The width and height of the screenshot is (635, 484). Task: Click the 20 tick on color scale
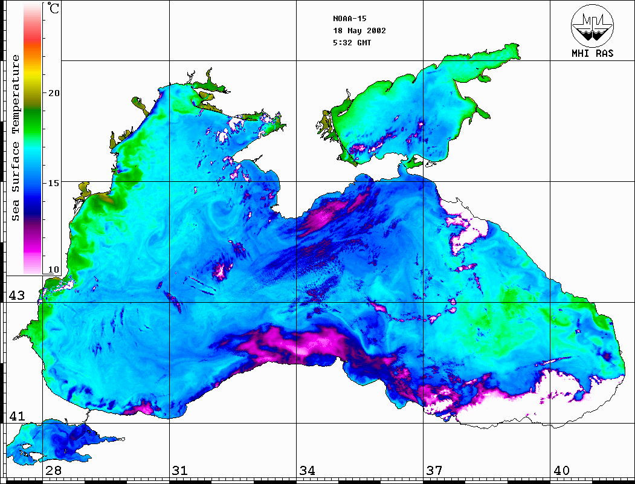(53, 93)
